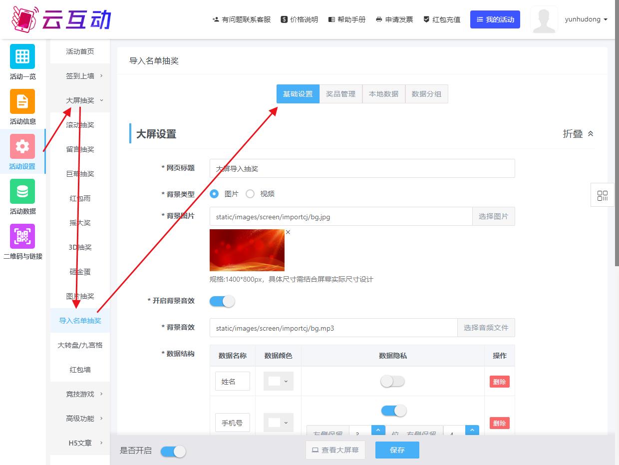Open 红包充值 in the top navigation

441,19
